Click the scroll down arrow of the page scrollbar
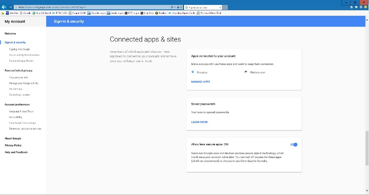Screen dimensions: 369x195 [367, 191]
